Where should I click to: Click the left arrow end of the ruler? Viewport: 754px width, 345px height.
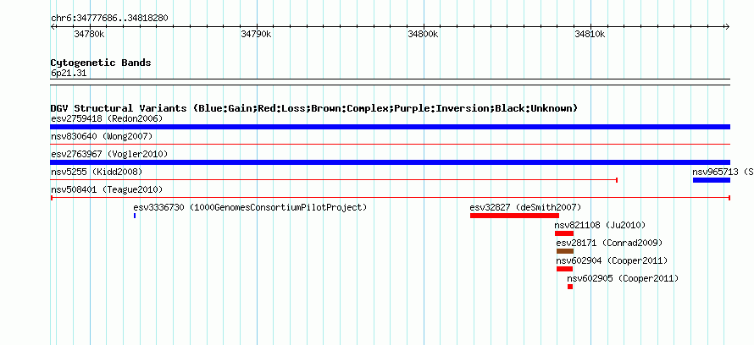[x=53, y=27]
